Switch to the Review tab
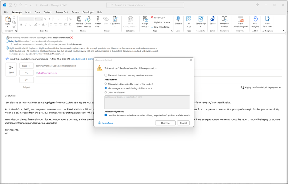Screen dimensions: 288x184 (76, 12)
